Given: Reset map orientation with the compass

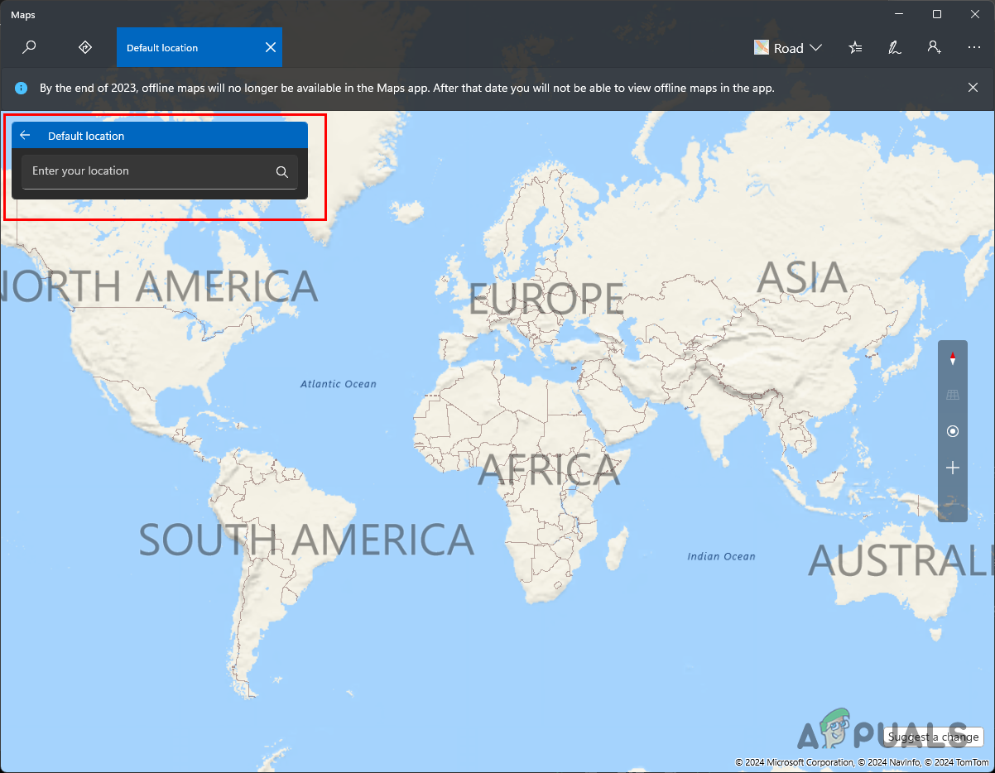Looking at the screenshot, I should (x=952, y=358).
